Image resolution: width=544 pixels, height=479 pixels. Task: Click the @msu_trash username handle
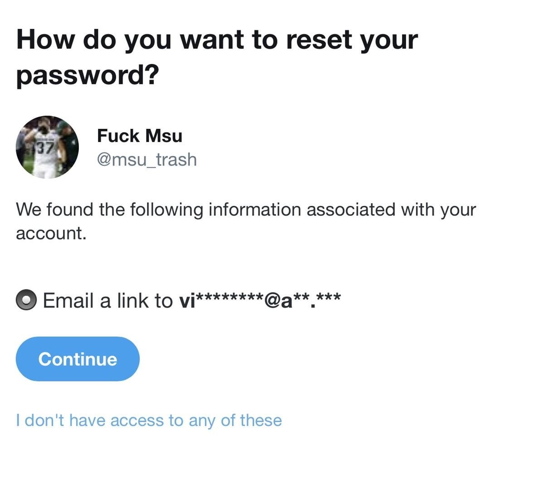coord(147,160)
